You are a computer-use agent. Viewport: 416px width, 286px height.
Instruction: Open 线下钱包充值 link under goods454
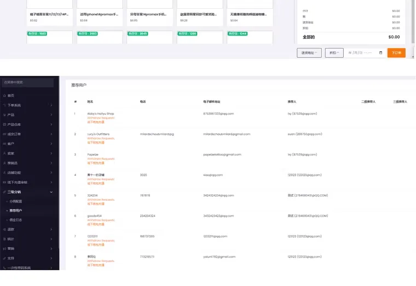[96, 224]
